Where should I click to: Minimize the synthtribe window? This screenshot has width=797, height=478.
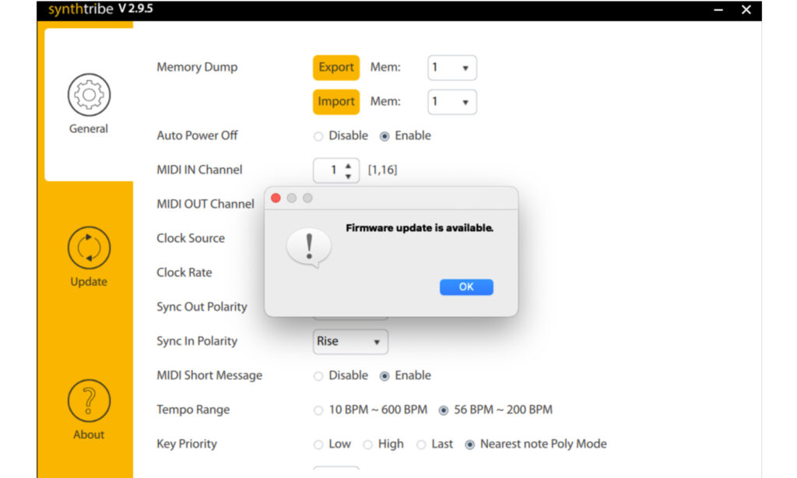pos(718,9)
